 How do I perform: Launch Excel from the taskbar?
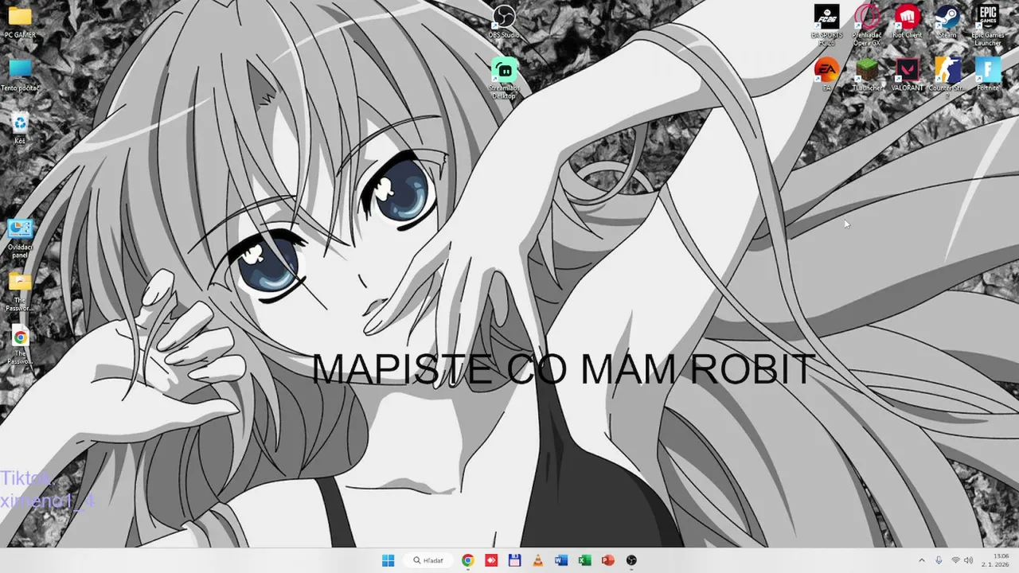tap(584, 560)
